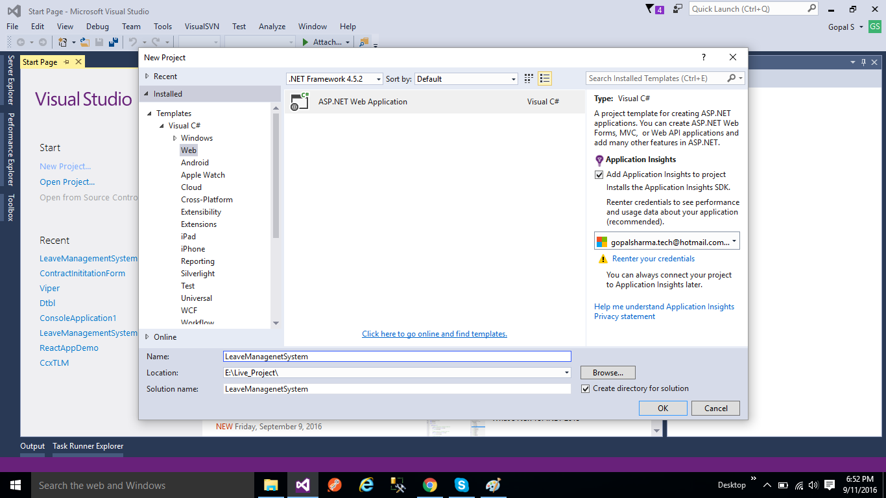Open Internet Explorer from the taskbar

pyautogui.click(x=366, y=485)
